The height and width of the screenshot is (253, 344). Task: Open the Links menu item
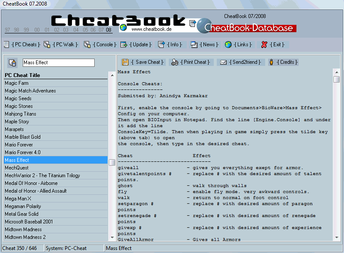tap(243, 45)
